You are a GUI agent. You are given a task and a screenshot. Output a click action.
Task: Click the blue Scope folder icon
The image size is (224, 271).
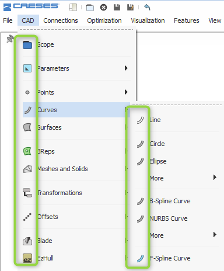tap(27, 45)
